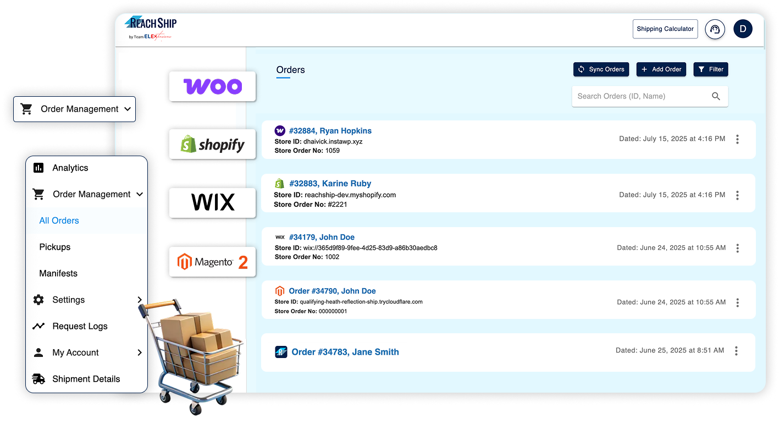Select the WIX platform card
Image resolution: width=779 pixels, height=424 pixels.
[x=213, y=203]
